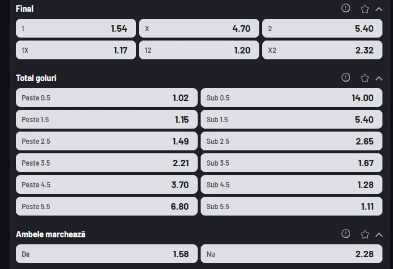Viewport: 393px width, 269px height.
Task: Show info for Total goluri market
Action: click(345, 78)
